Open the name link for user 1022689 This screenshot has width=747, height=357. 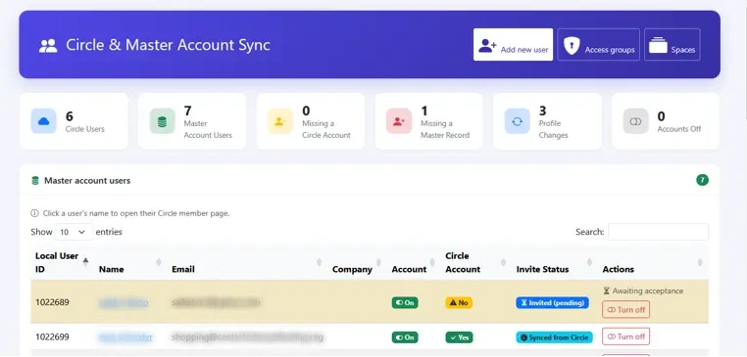pyautogui.click(x=124, y=303)
